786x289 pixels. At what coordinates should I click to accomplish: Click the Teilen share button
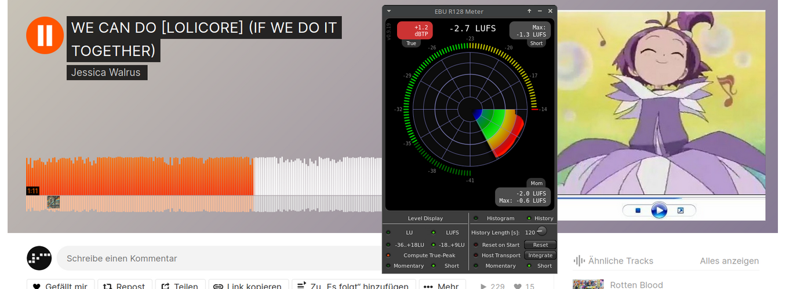click(180, 286)
